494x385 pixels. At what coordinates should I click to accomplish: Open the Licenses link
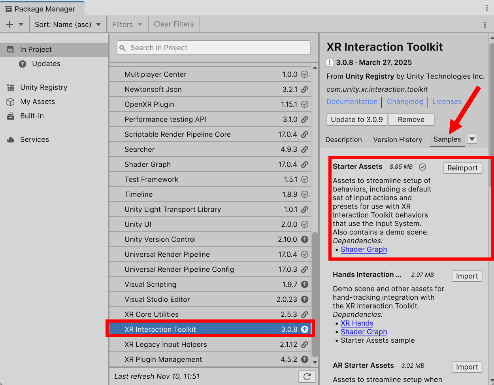(447, 101)
